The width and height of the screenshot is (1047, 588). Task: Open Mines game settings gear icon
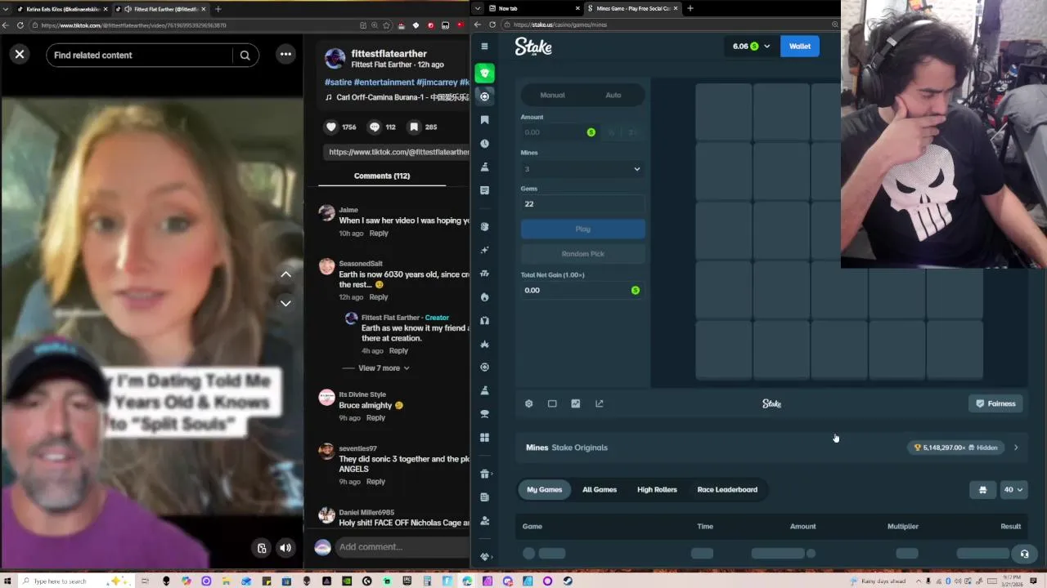(528, 403)
